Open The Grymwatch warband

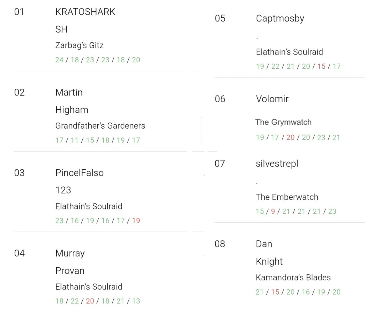283,122
